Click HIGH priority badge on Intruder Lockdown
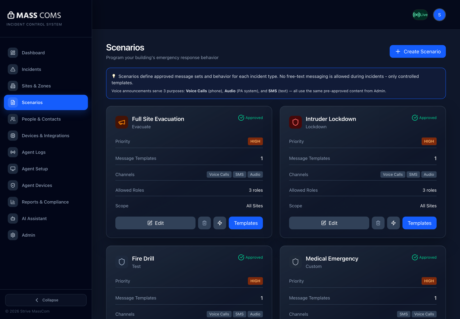460x319 pixels. tap(429, 141)
